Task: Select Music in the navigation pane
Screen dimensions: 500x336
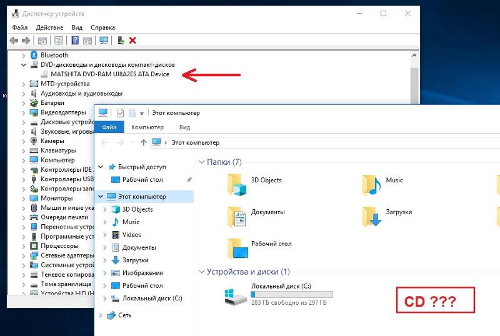Action: pyautogui.click(x=131, y=222)
